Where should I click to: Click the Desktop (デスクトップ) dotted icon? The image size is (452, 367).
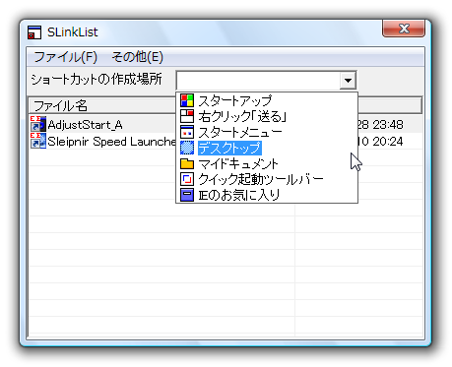coord(187,148)
